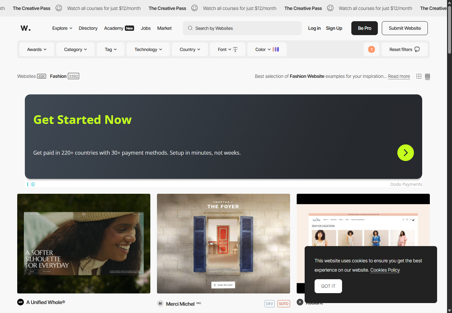Focus the Search by Websites field

[x=242, y=28]
